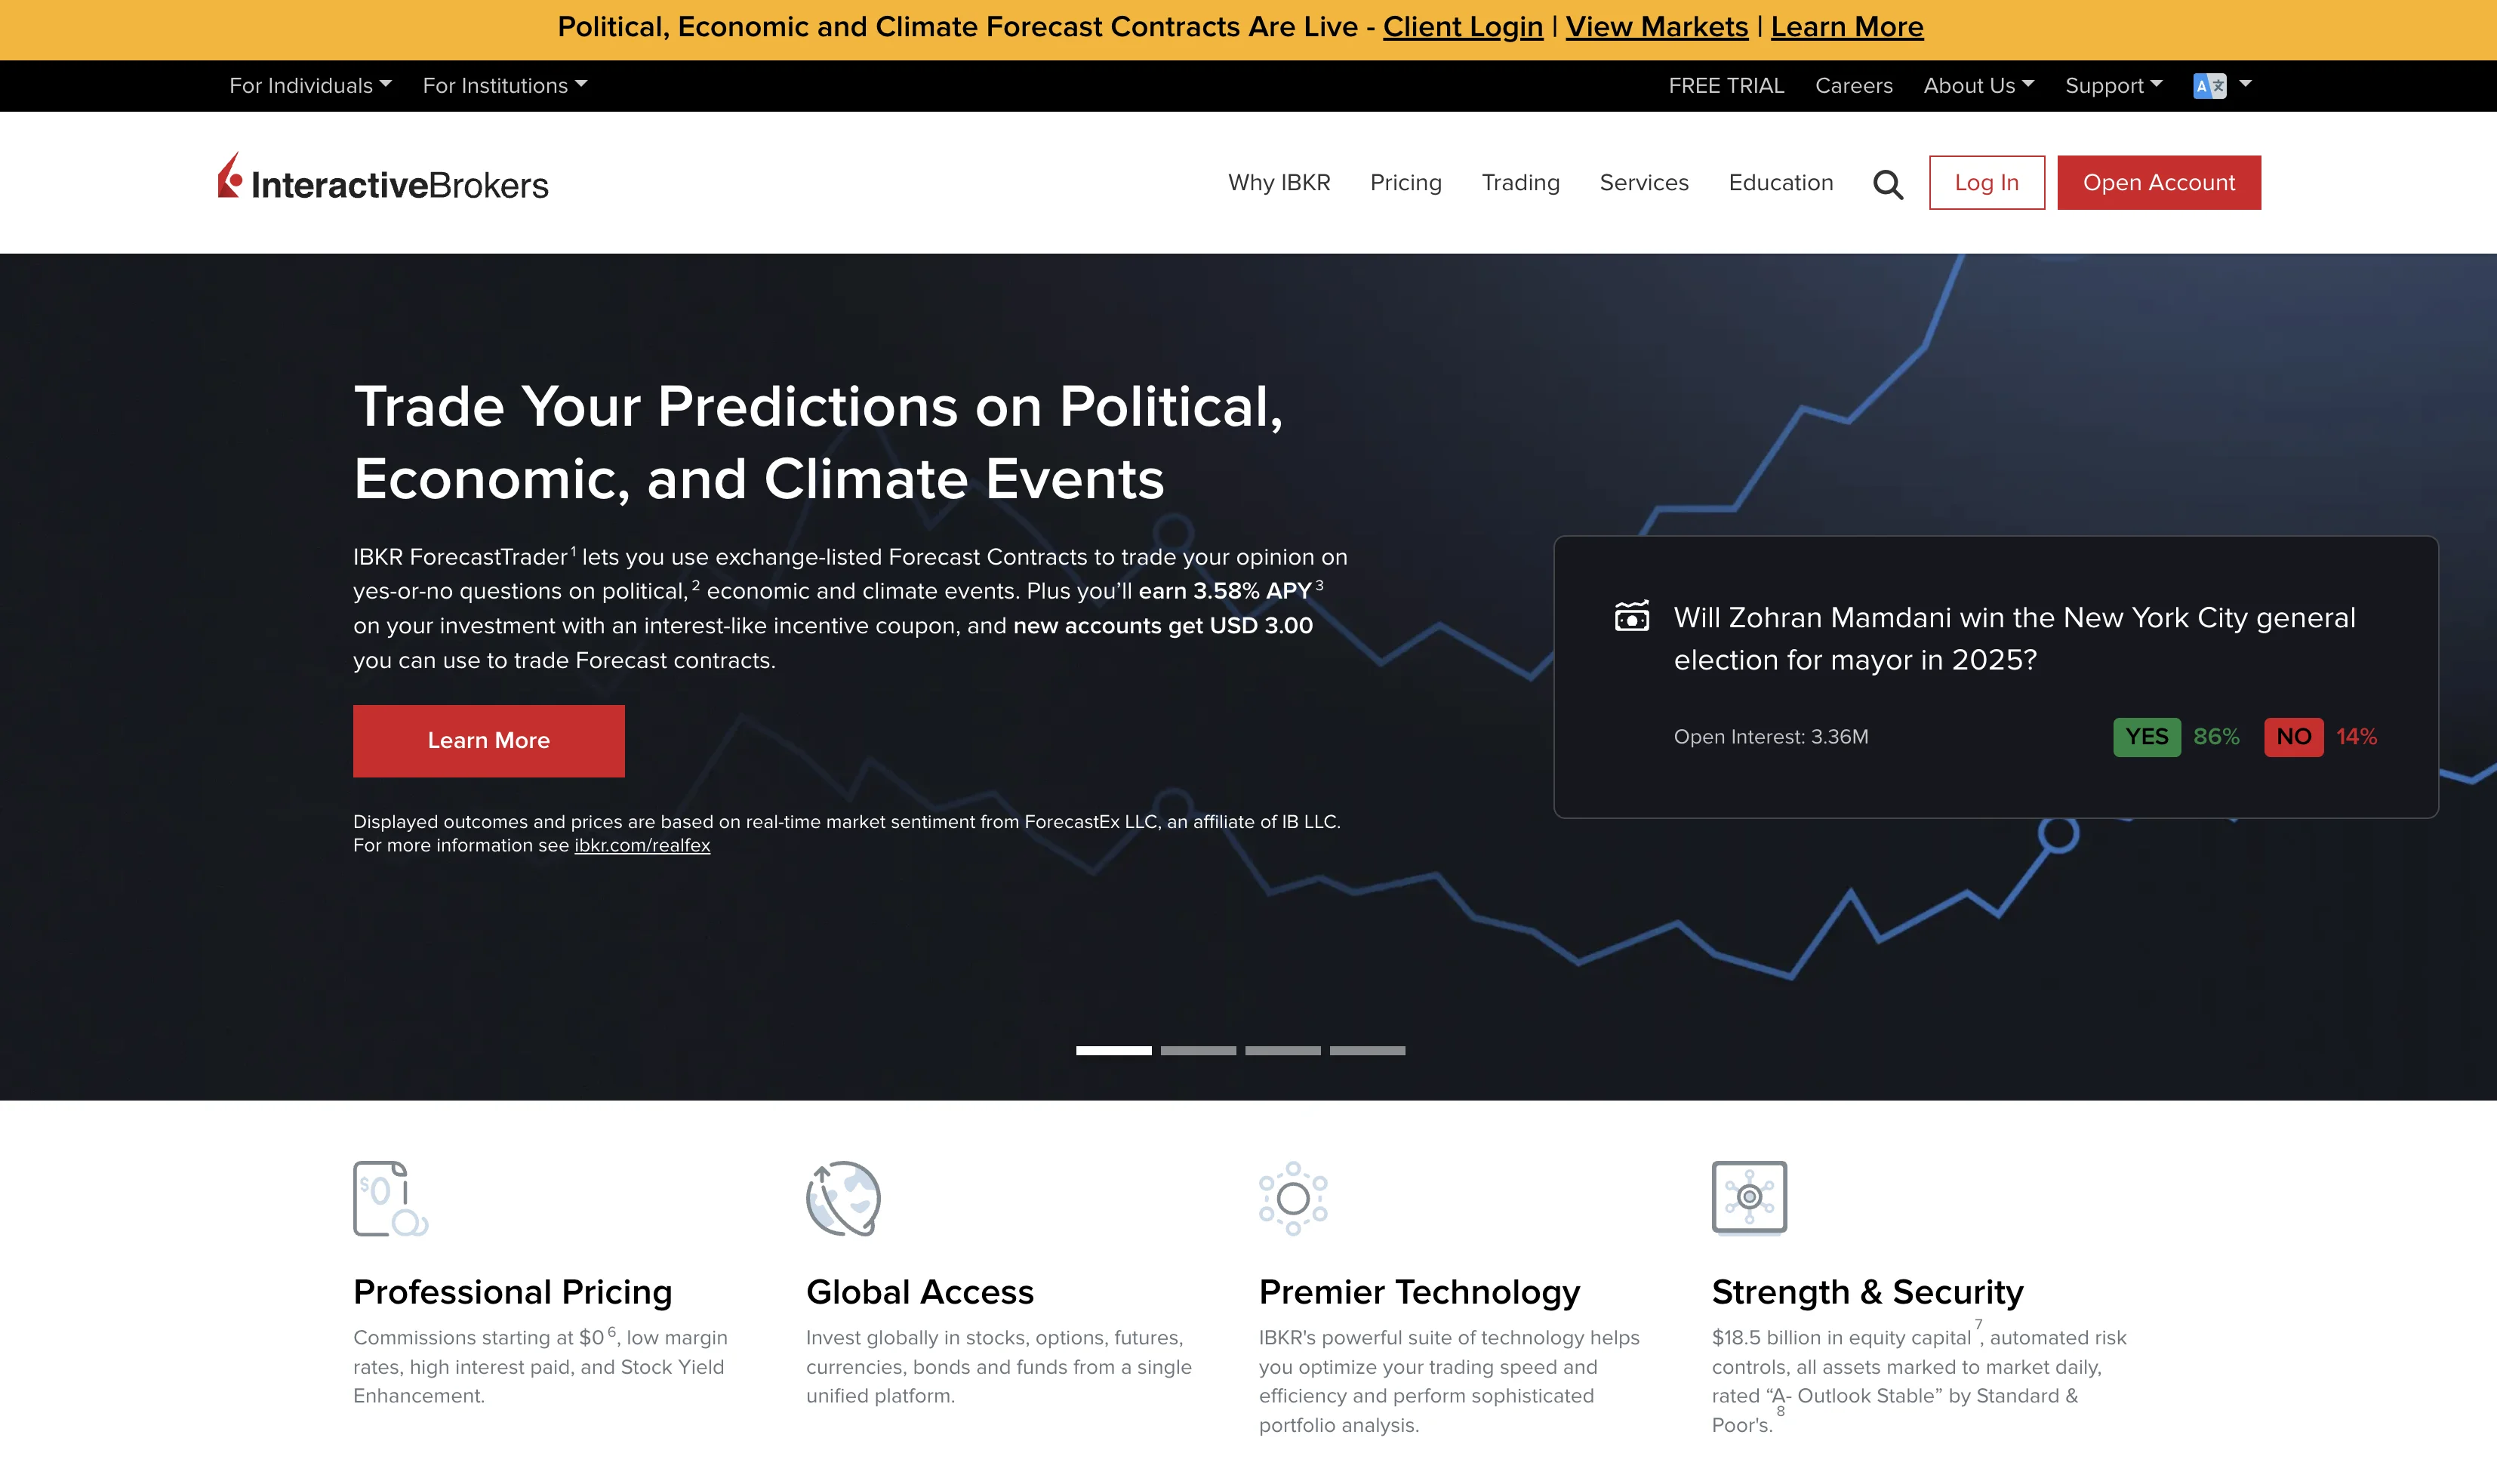Select the Trading navigation item
Viewport: 2497px width, 1484px height.
coord(1520,183)
